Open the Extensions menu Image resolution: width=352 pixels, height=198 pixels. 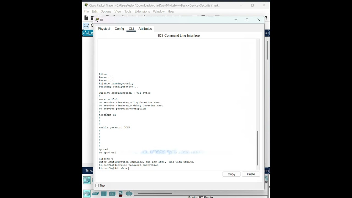coord(142,11)
